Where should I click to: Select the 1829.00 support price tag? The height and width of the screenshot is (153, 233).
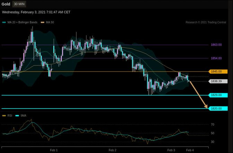[x=218, y=95]
